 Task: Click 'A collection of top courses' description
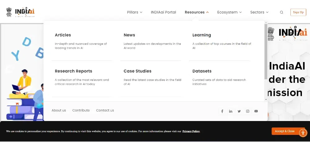[x=222, y=46]
